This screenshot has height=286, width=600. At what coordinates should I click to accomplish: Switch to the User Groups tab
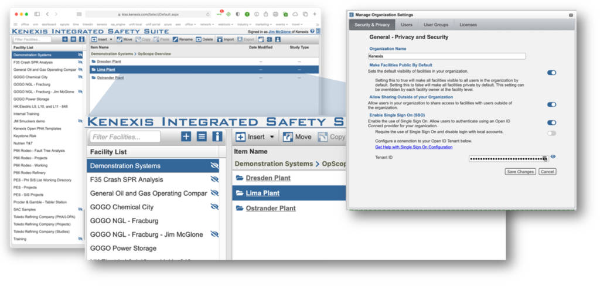pos(436,25)
